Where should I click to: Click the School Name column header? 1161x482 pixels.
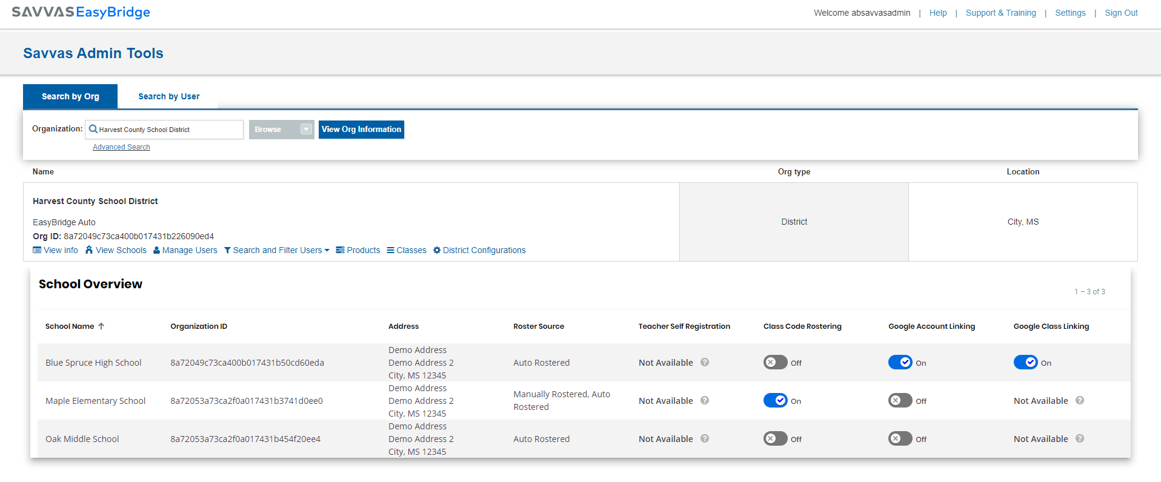point(70,326)
